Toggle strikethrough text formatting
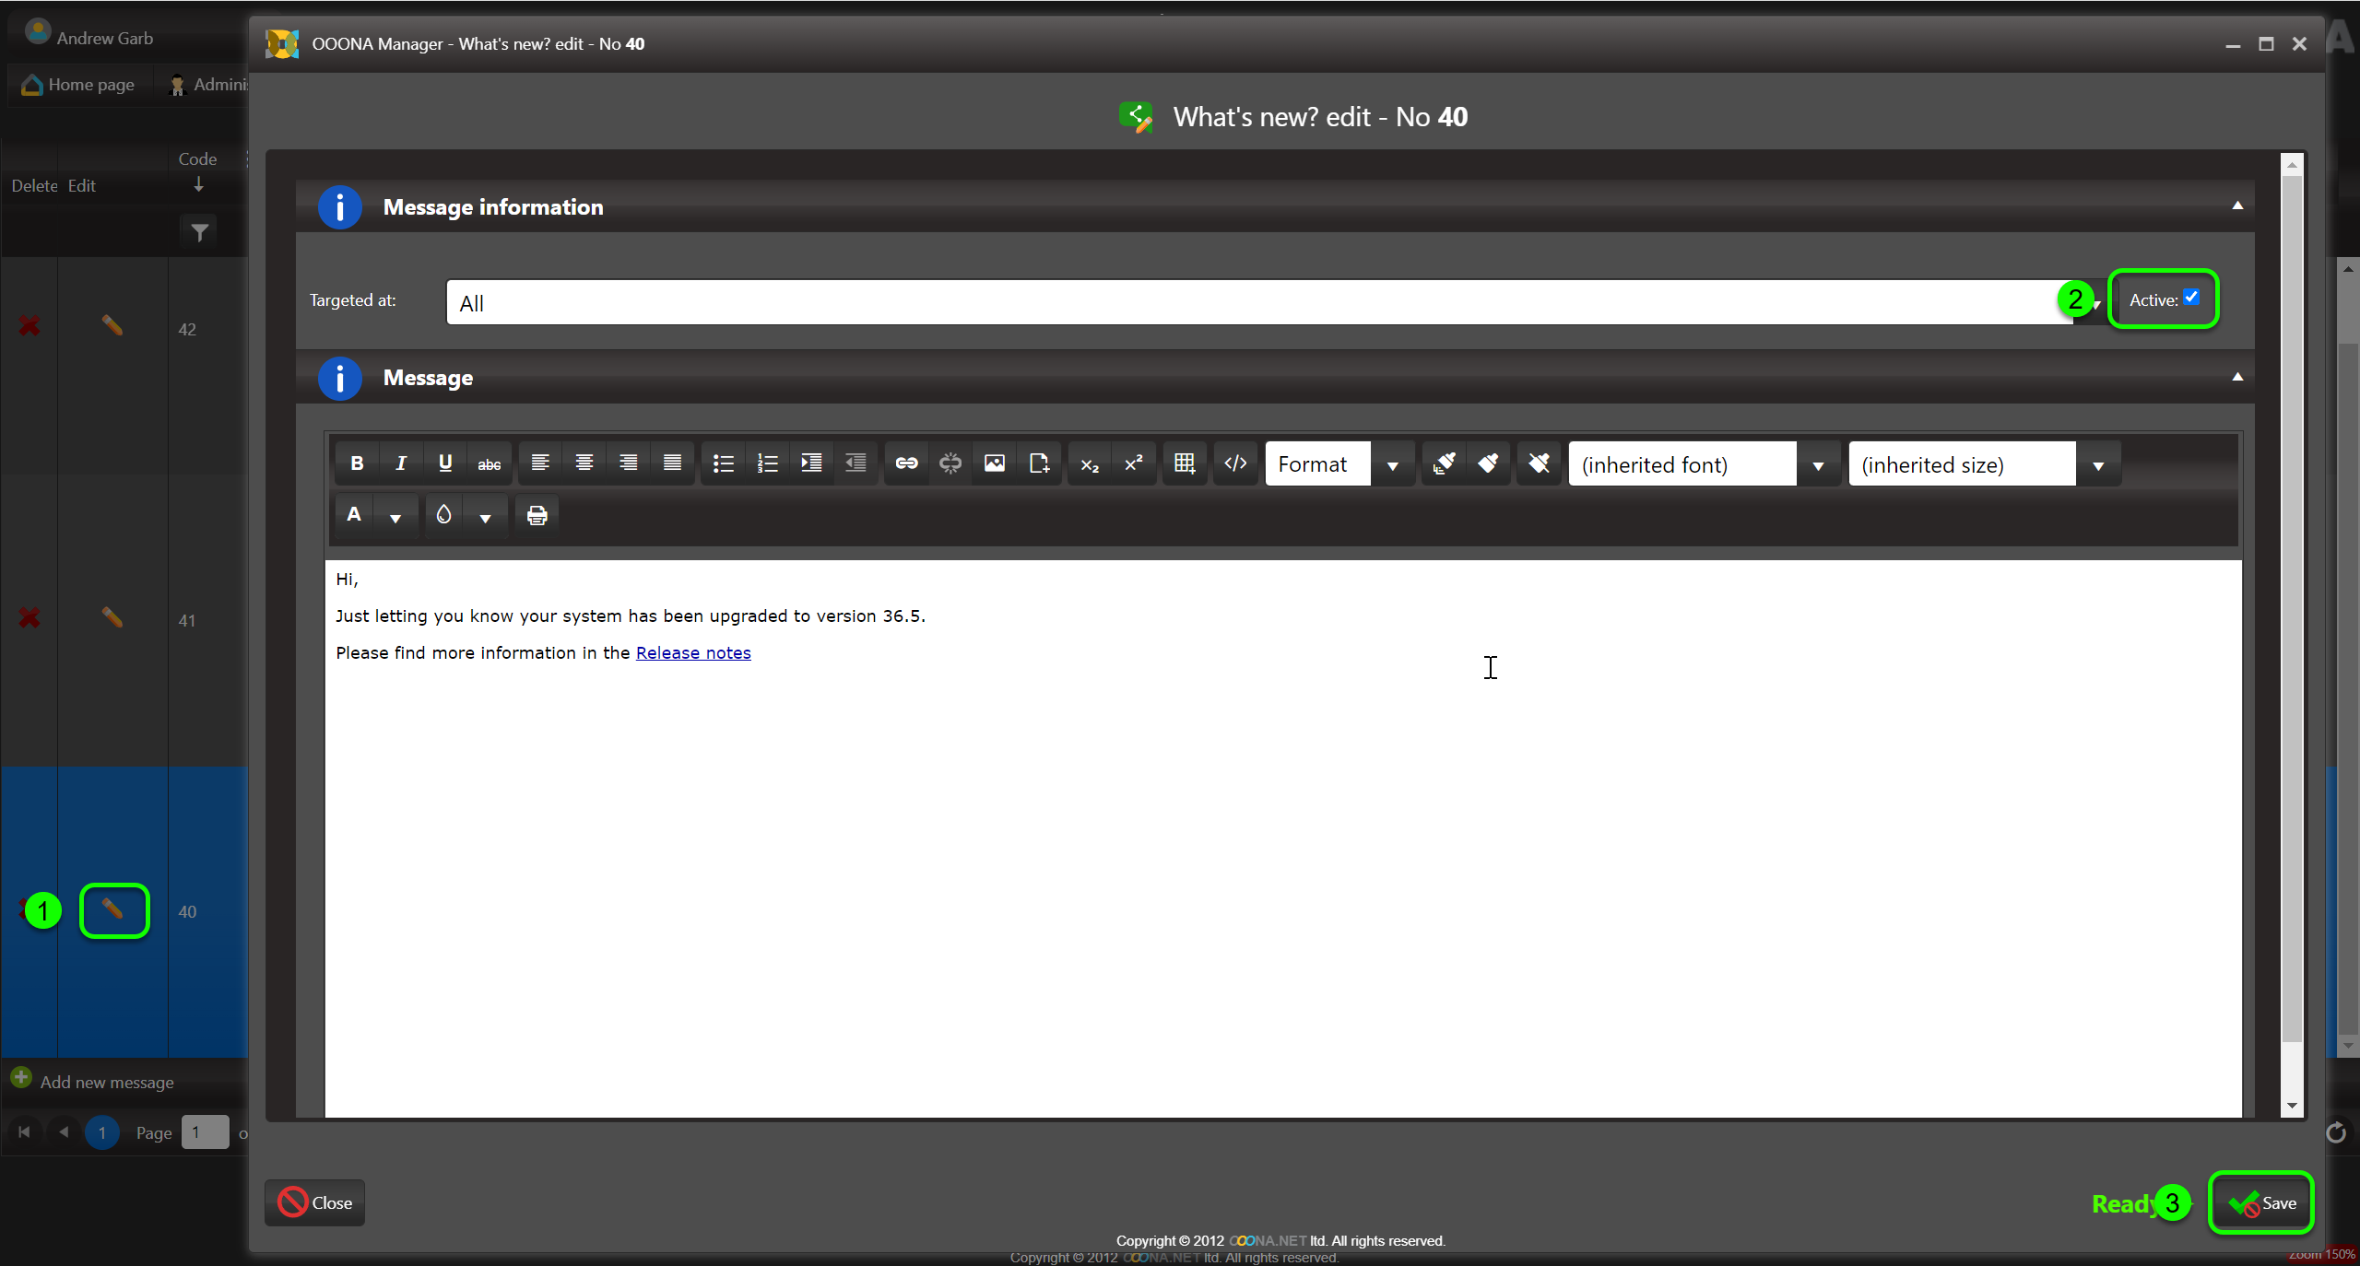 coord(490,463)
